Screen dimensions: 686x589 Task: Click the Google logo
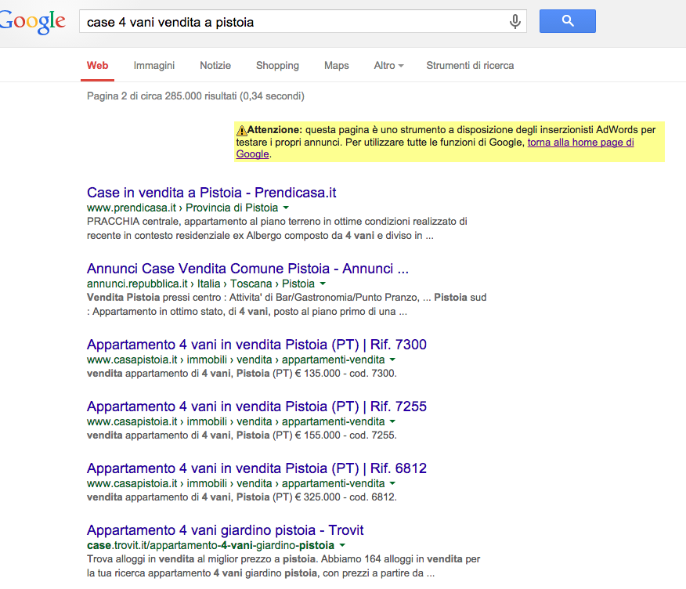coord(32,22)
